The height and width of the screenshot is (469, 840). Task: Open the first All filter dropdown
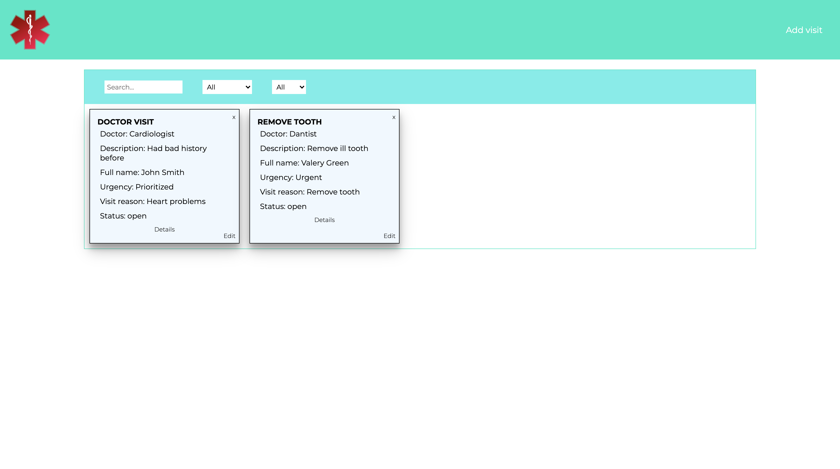click(x=227, y=87)
